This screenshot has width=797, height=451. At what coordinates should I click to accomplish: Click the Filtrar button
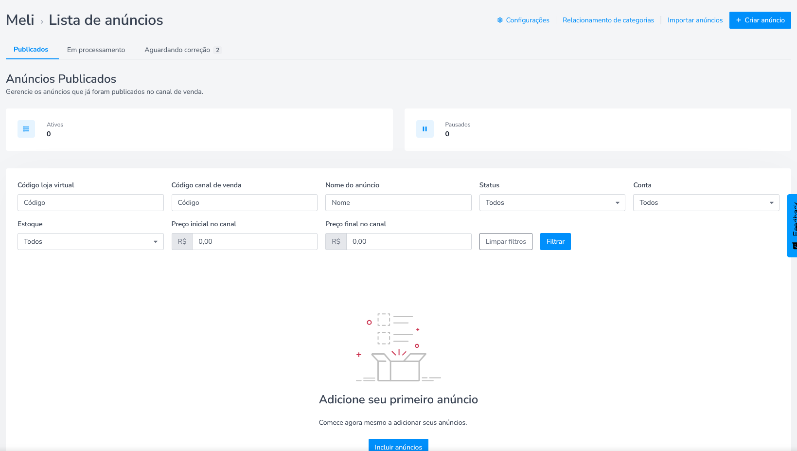(x=555, y=241)
